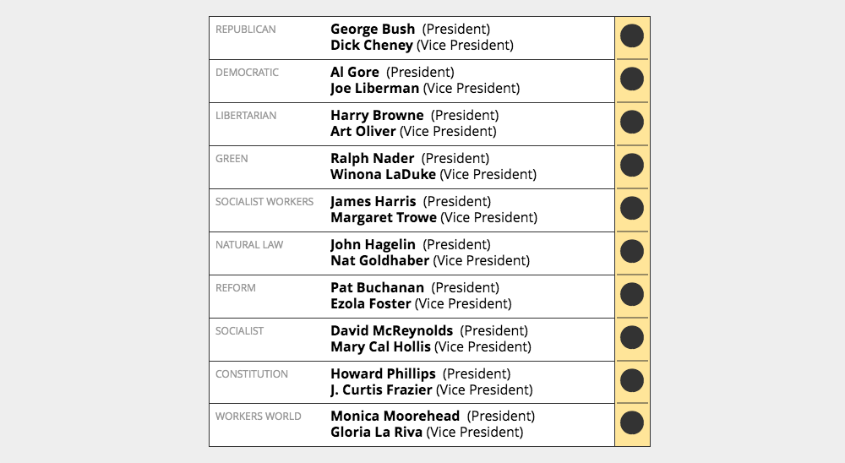
Task: Punch the vote hole for George Bush
Action: coord(632,36)
